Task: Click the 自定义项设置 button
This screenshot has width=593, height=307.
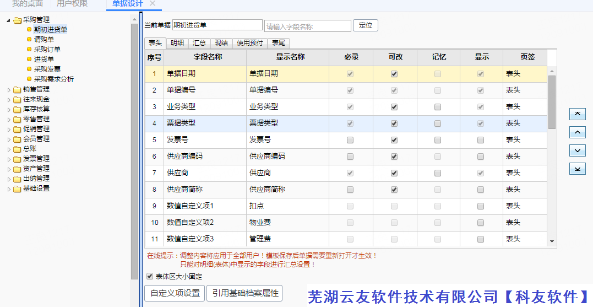Action: click(175, 293)
